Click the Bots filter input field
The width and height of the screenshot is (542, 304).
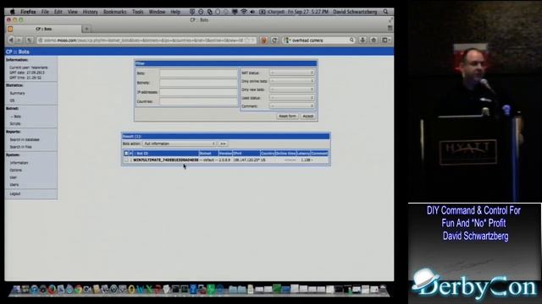click(x=198, y=73)
